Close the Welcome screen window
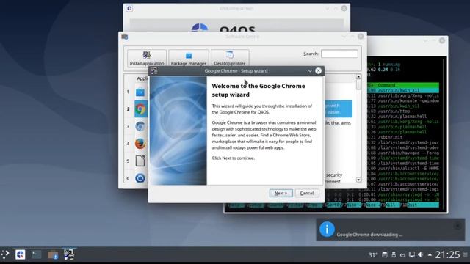Viewport: 470px width, 264px height. 344,8
